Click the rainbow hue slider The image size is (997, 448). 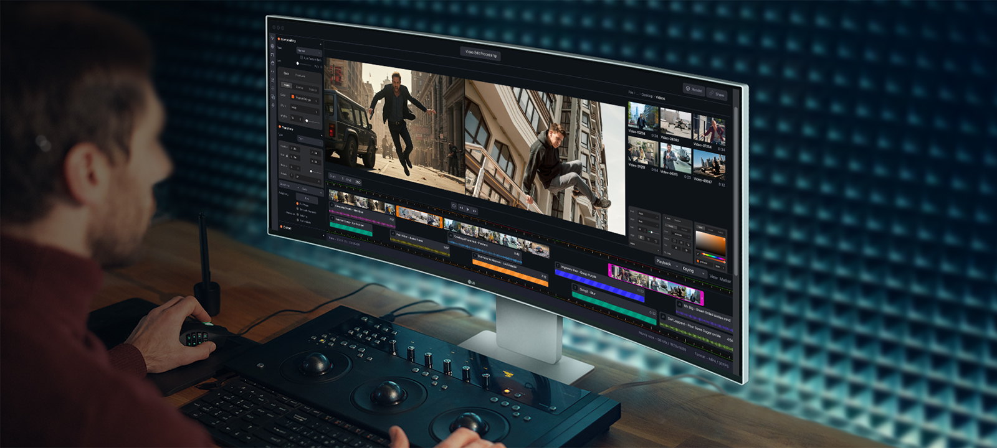click(713, 254)
